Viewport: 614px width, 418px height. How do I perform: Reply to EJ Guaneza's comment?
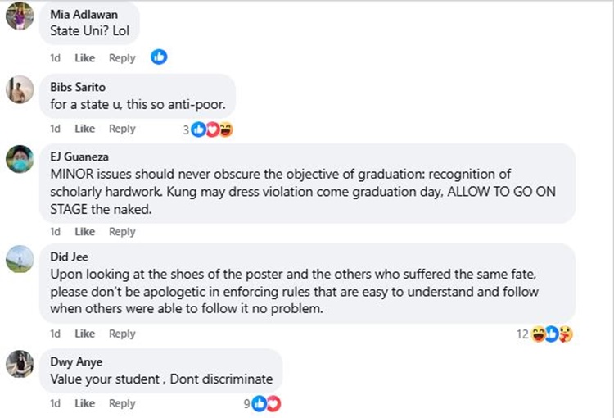point(122,232)
